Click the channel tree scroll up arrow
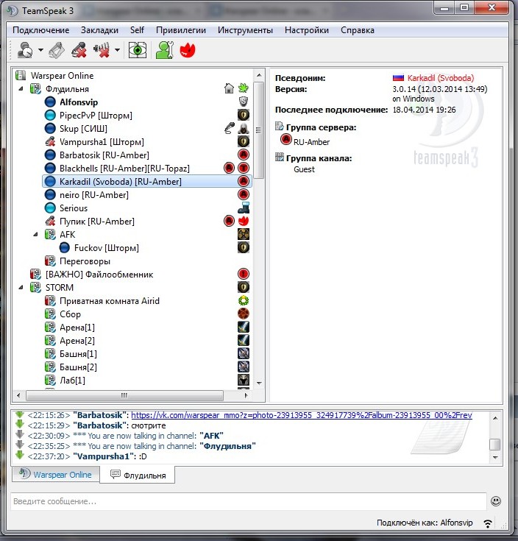 [259, 75]
